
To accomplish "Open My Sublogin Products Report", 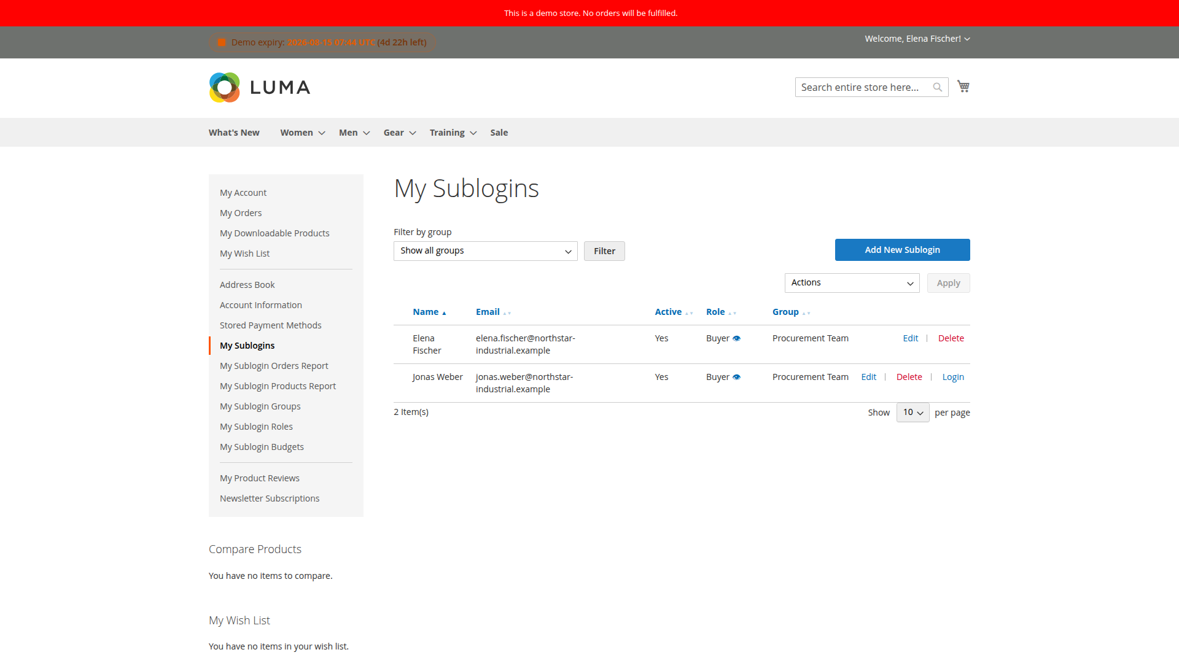I will [278, 386].
